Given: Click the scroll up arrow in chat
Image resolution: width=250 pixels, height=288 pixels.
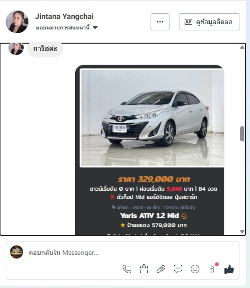Looking at the screenshot, I should (x=242, y=47).
